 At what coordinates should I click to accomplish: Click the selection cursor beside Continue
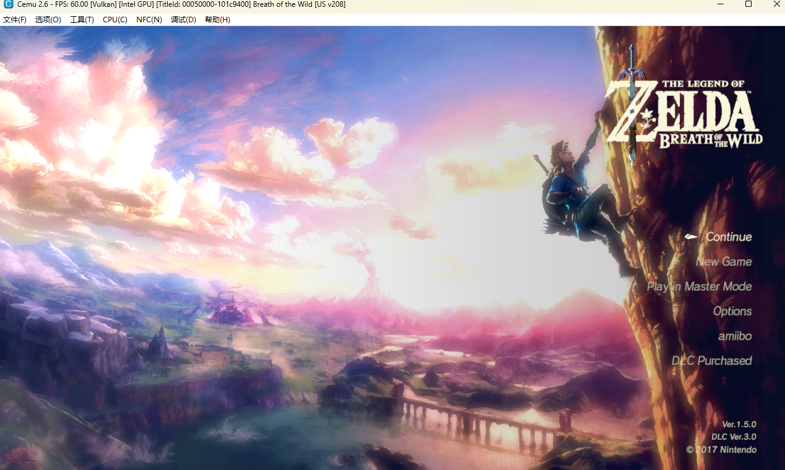point(692,237)
